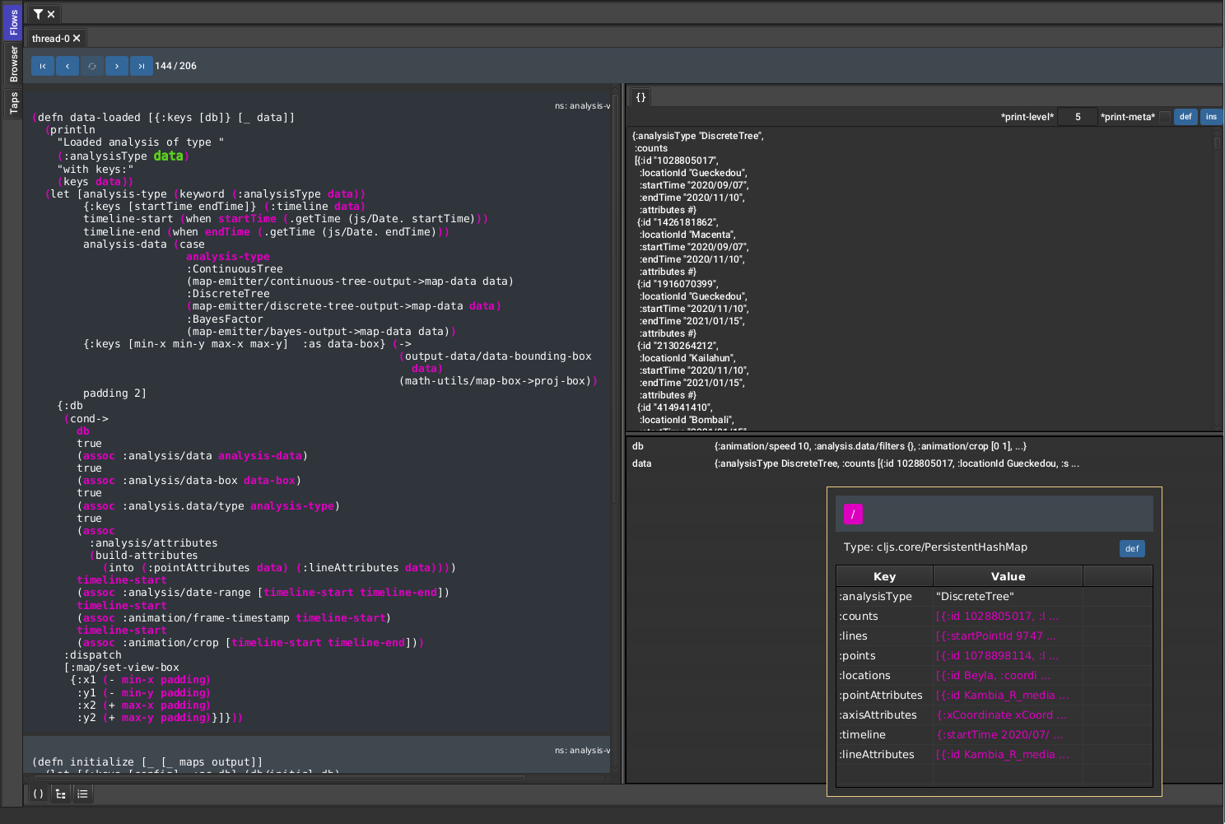The height and width of the screenshot is (824, 1225).
Task: Expand the :counts value in inspector
Action: [997, 617]
